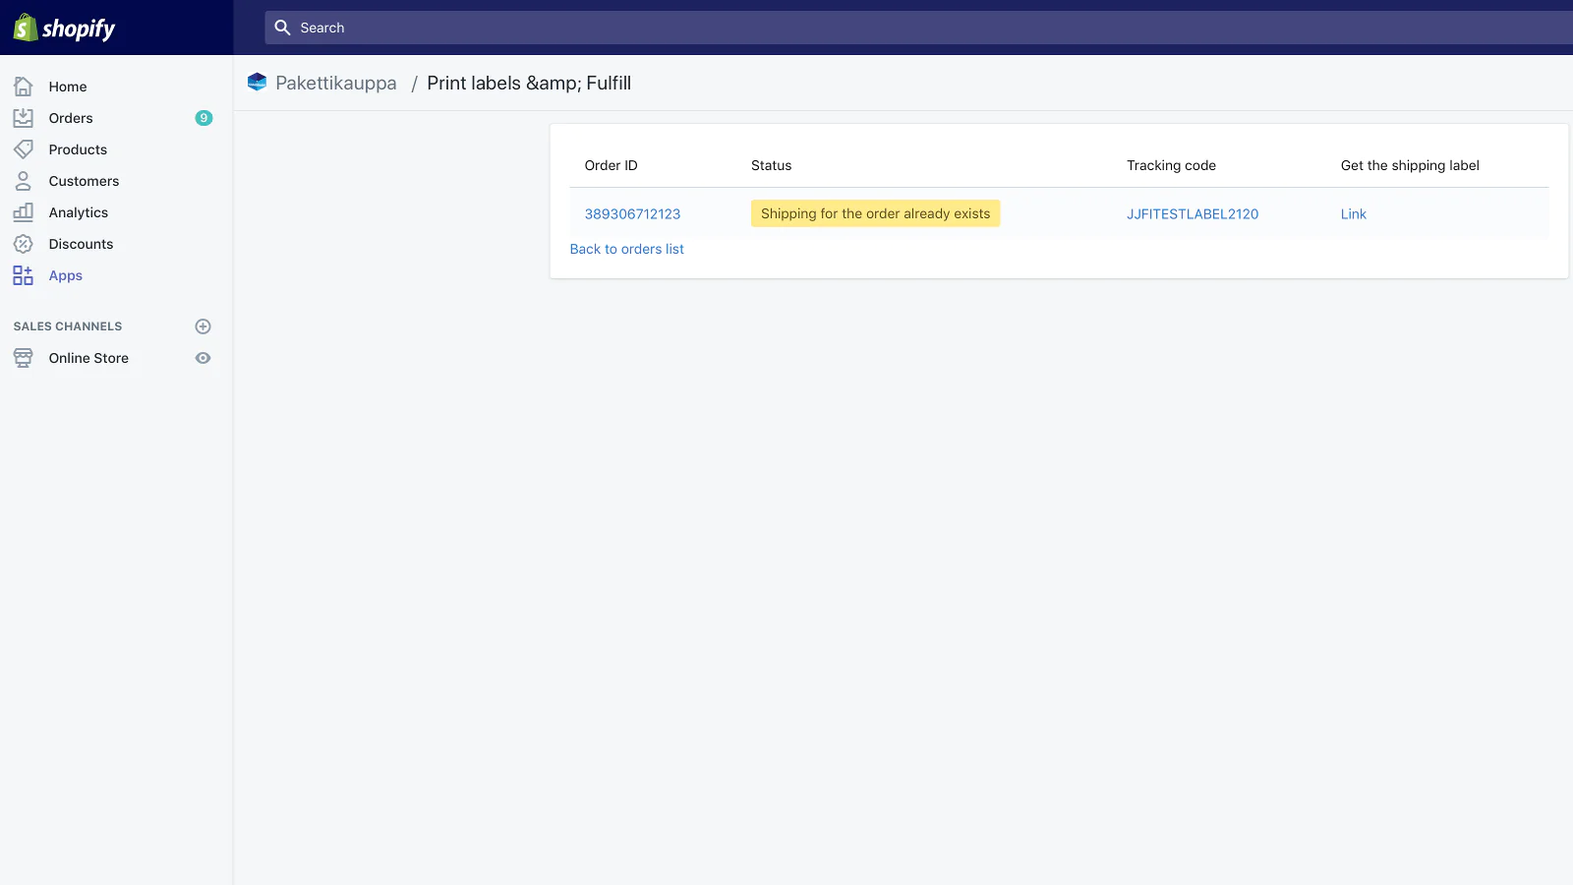Open the Online Store channel
The height and width of the screenshot is (885, 1573).
[x=88, y=358]
